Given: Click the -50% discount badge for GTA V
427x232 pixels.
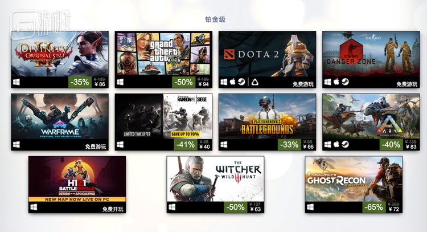Looking at the screenshot, I should pos(183,82).
